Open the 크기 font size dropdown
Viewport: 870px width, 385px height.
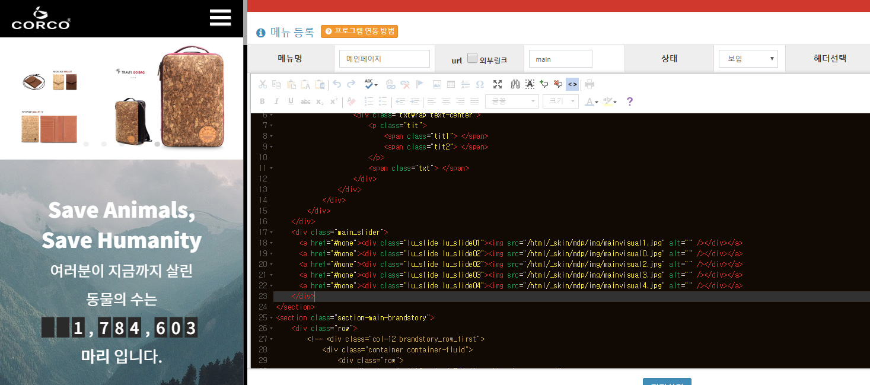562,101
